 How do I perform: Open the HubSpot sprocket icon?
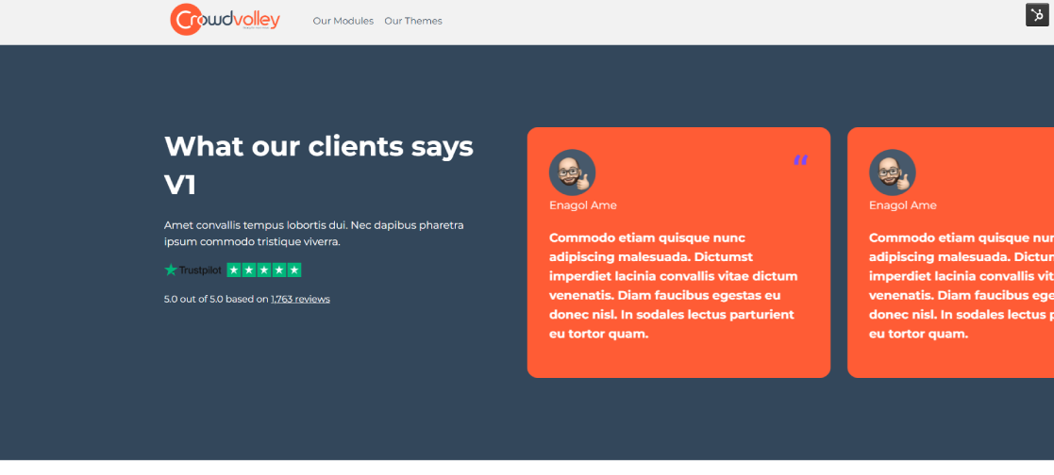(x=1037, y=15)
